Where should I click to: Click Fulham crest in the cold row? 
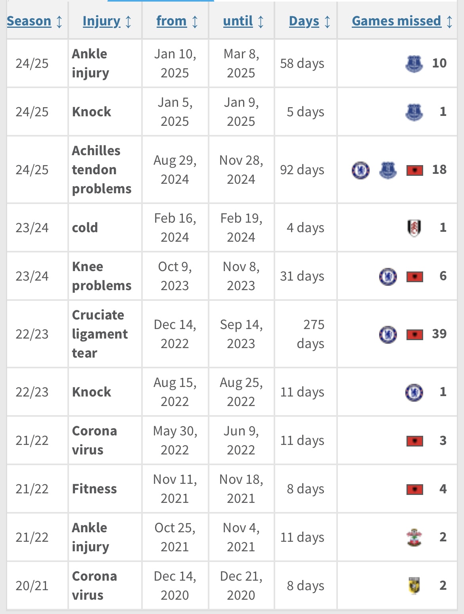(414, 228)
